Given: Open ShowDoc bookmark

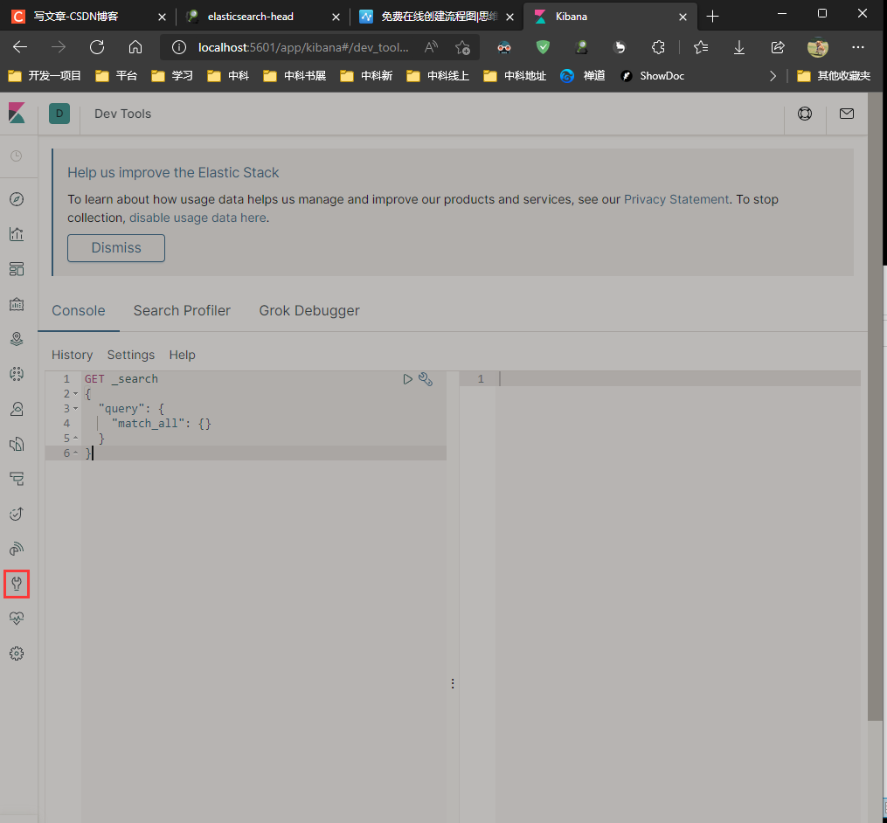Looking at the screenshot, I should click(x=652, y=76).
